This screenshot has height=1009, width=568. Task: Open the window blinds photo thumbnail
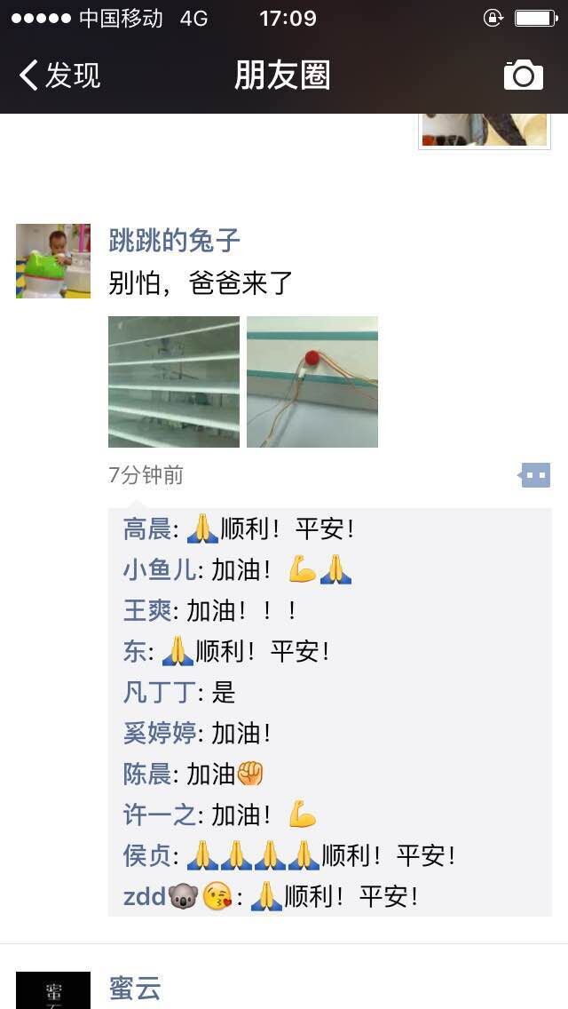tap(174, 382)
